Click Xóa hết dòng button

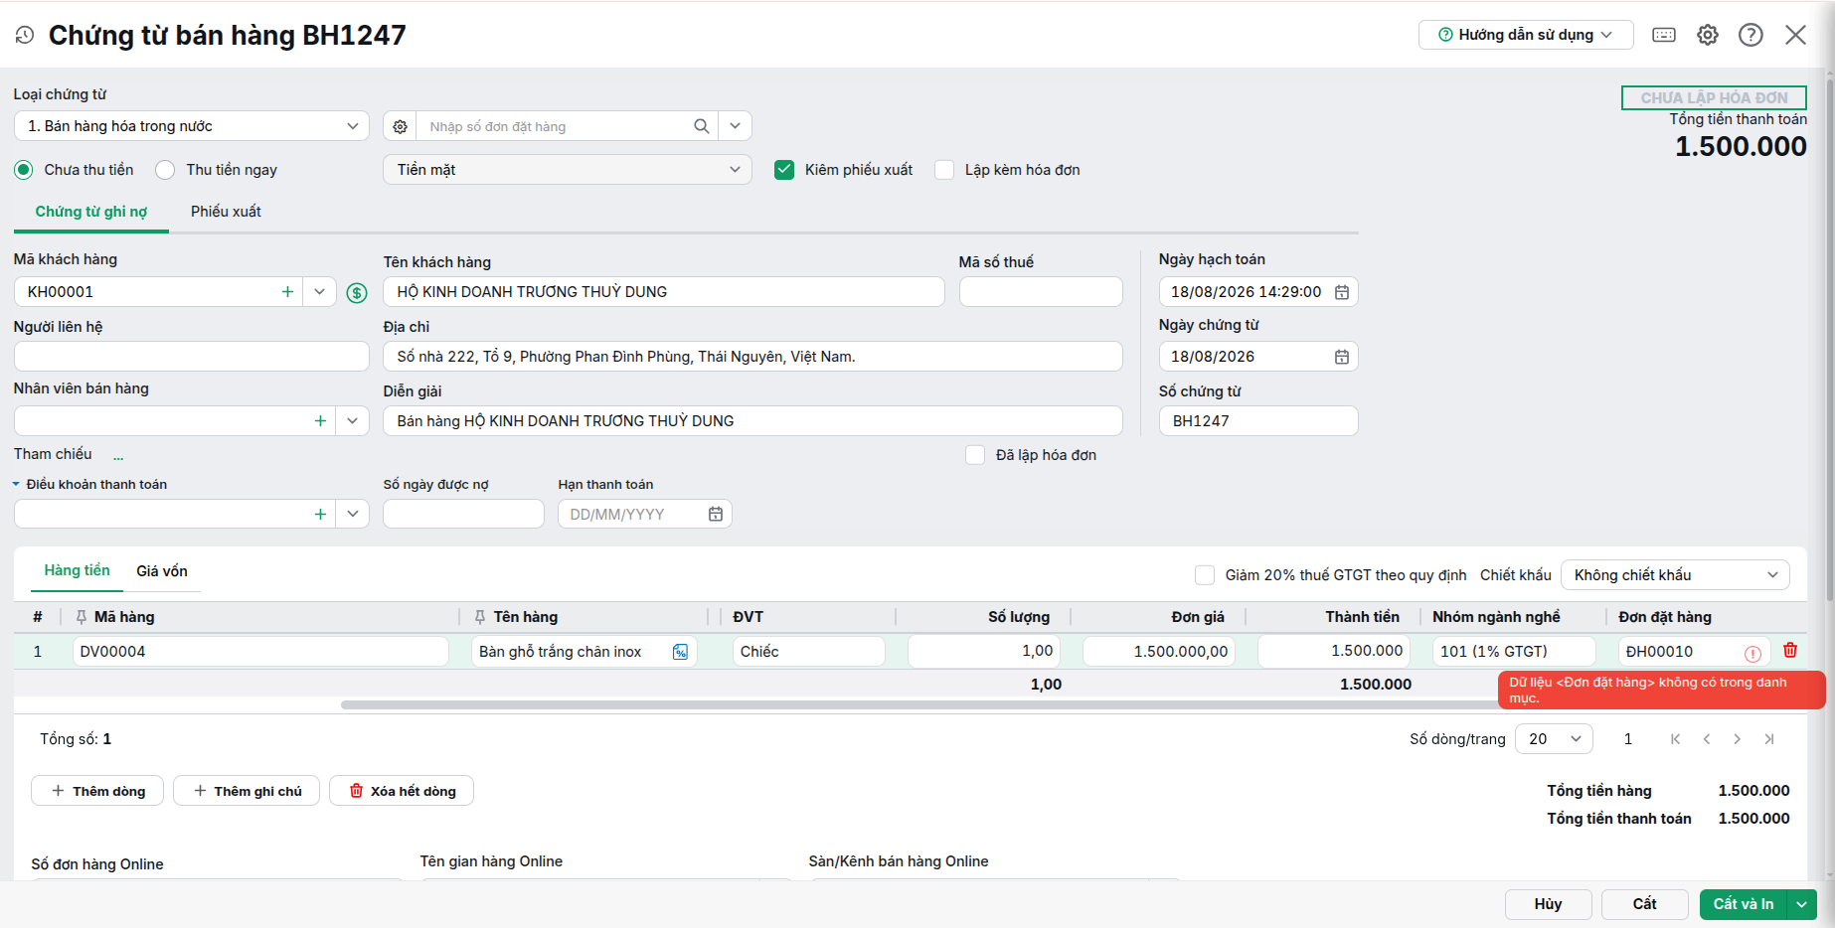tap(402, 791)
